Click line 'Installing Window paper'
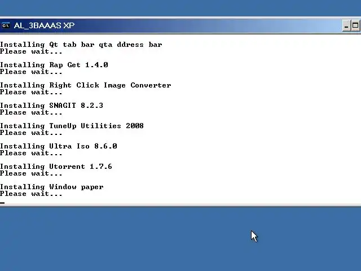361x271 pixels. (52, 187)
